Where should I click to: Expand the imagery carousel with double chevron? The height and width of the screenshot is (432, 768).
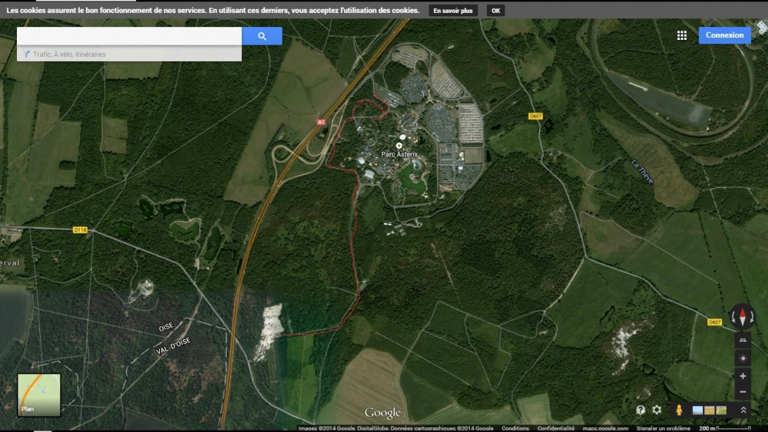[743, 410]
